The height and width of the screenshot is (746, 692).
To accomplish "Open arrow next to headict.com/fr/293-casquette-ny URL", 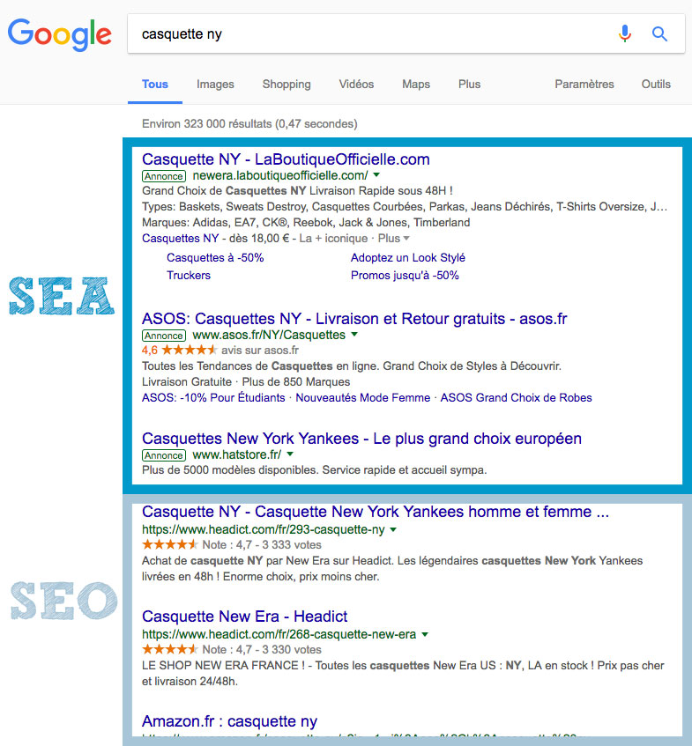I will click(x=393, y=529).
